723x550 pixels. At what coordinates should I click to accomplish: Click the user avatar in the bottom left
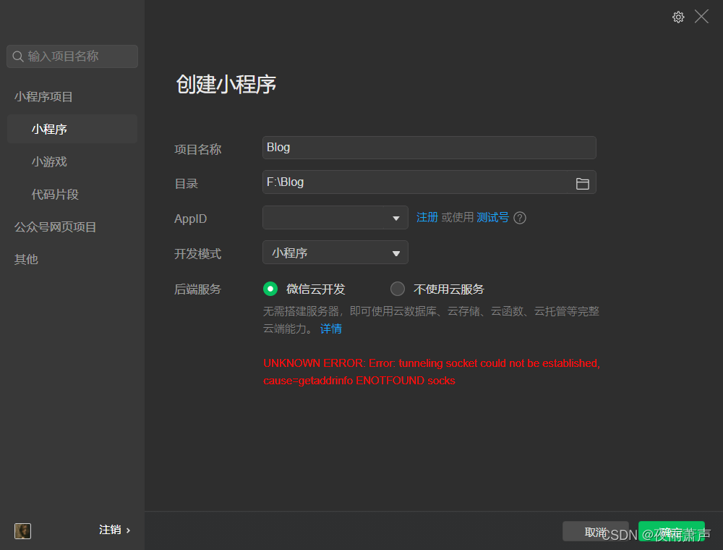22,531
